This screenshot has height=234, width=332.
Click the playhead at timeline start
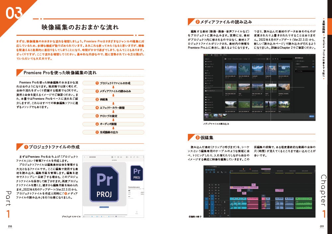click(x=230, y=172)
